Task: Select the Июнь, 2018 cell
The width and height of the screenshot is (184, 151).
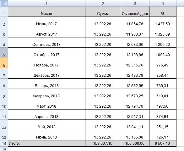Action: 46,135
